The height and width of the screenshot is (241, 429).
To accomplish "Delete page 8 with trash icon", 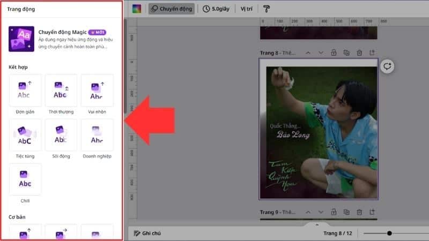I will tap(359, 52).
